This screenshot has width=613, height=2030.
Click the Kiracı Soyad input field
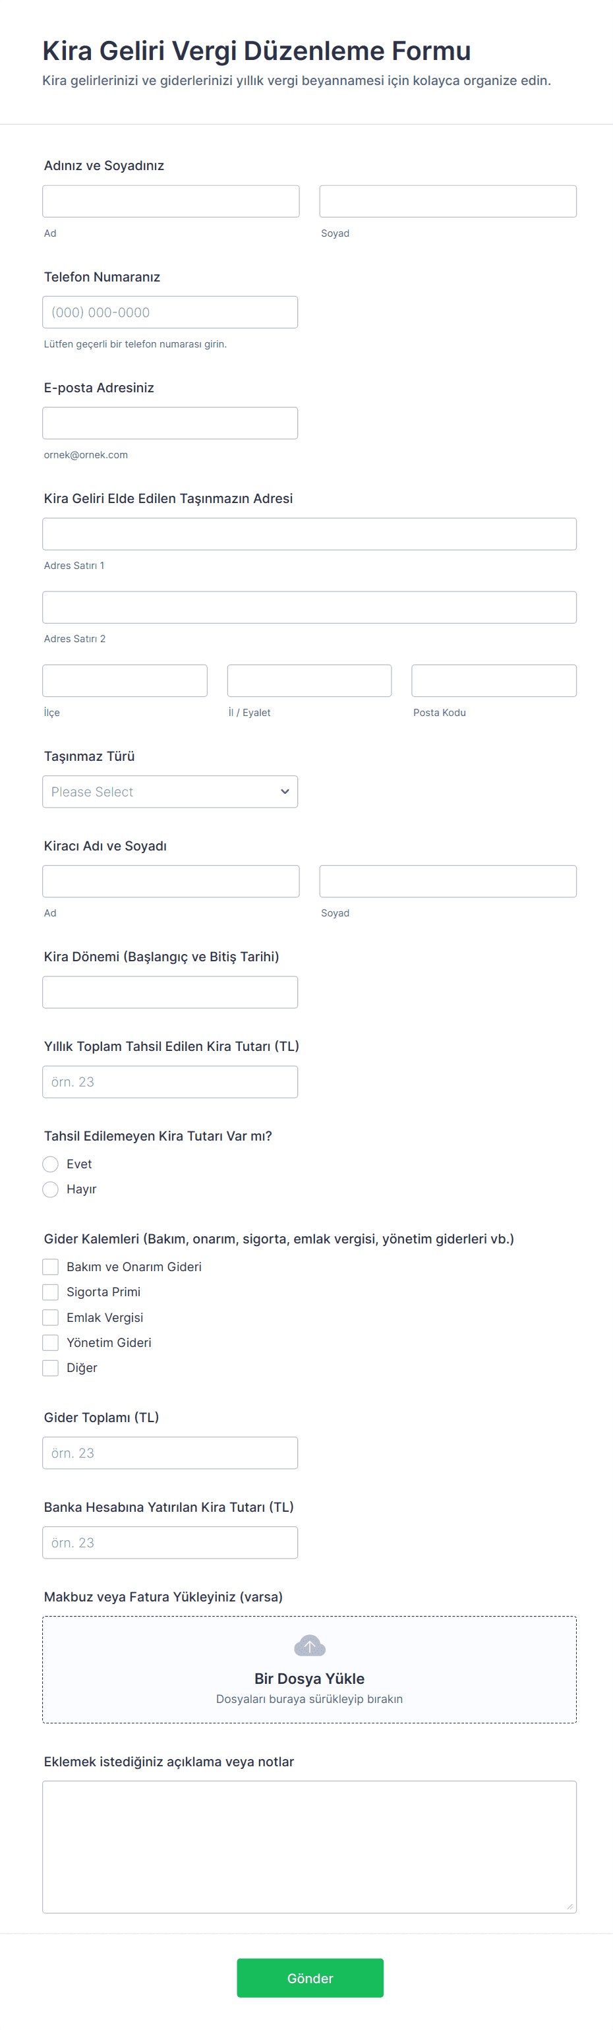[448, 881]
